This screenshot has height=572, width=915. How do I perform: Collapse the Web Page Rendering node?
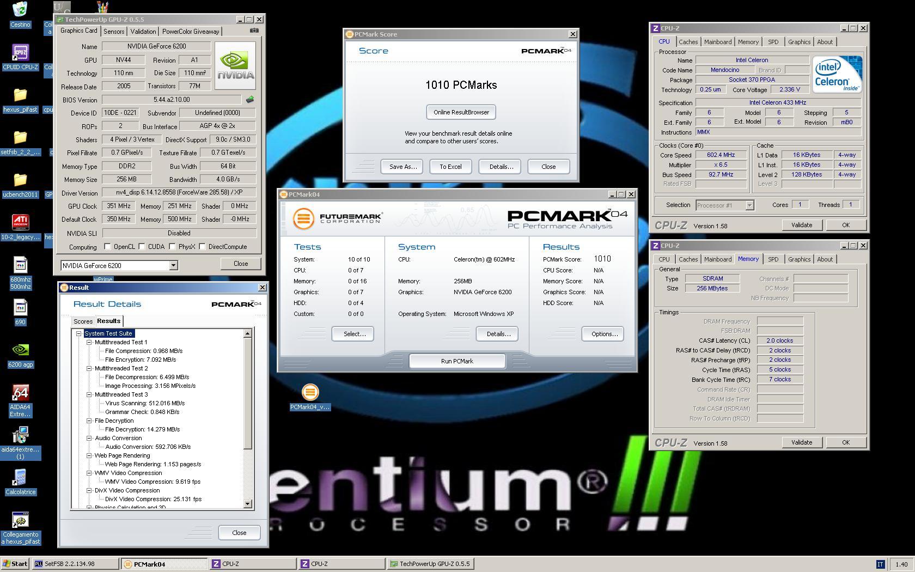[89, 455]
